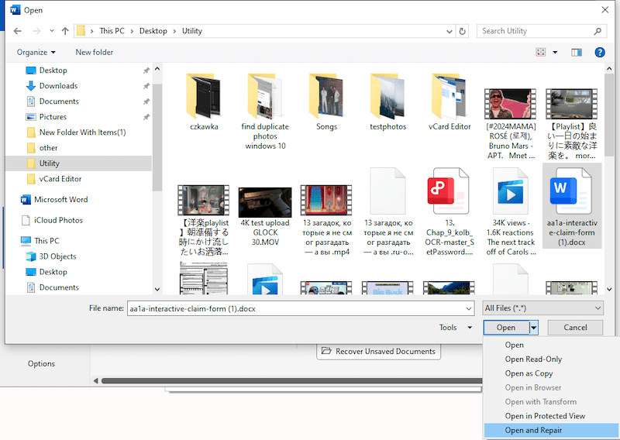Select the vCard Editor folder icon
The image size is (620, 440).
pos(449,96)
